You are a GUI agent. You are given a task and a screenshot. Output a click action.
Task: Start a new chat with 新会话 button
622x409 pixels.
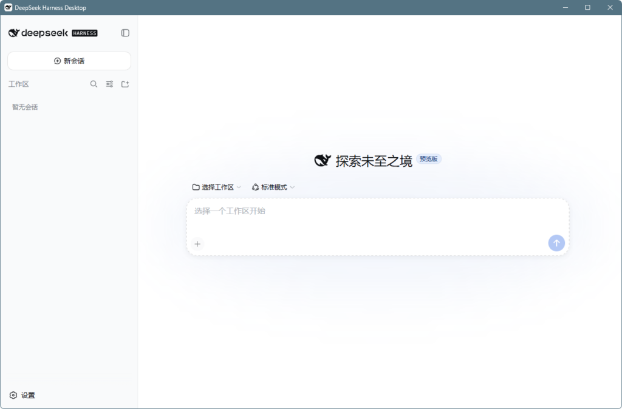[x=69, y=61]
